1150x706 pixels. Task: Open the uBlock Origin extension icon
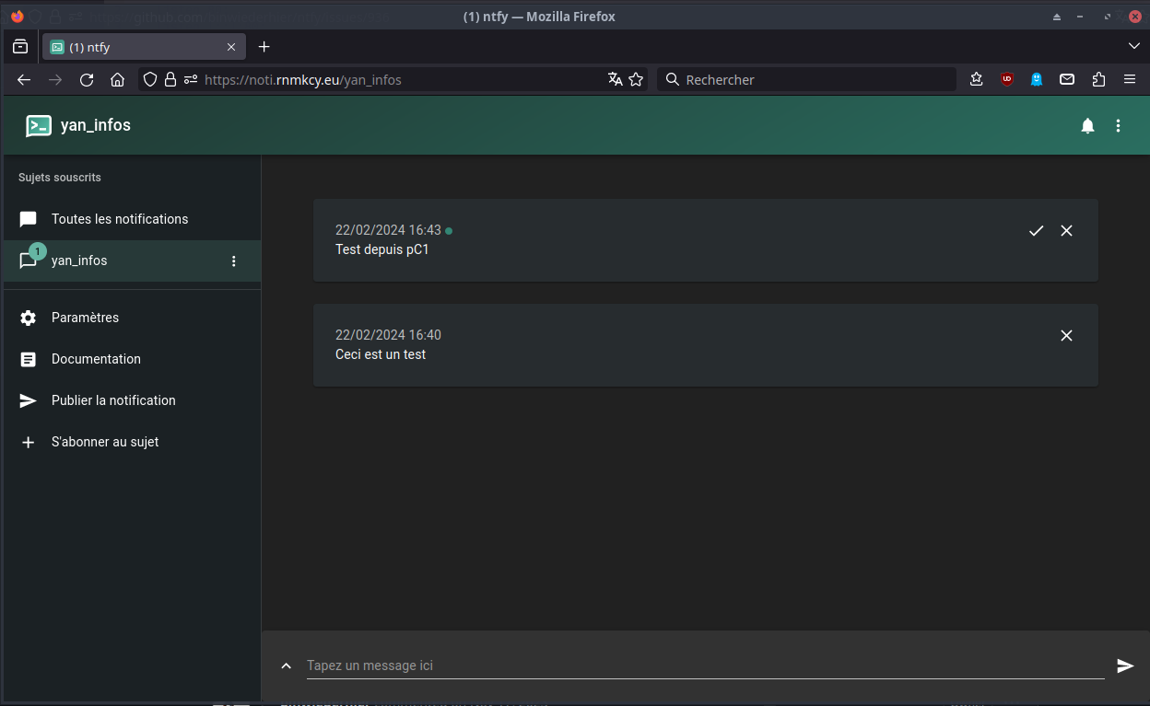[x=1007, y=80]
